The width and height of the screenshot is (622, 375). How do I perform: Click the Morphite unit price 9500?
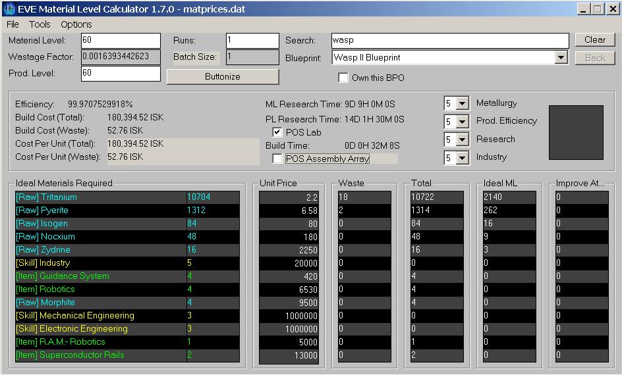pyautogui.click(x=308, y=303)
